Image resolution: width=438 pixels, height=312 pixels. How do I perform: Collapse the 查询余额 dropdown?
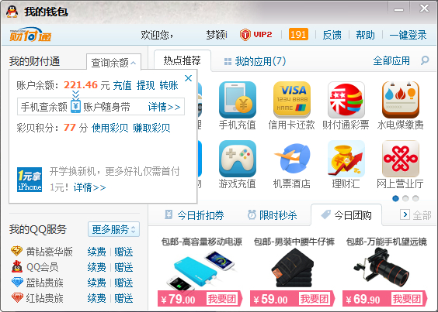point(113,63)
